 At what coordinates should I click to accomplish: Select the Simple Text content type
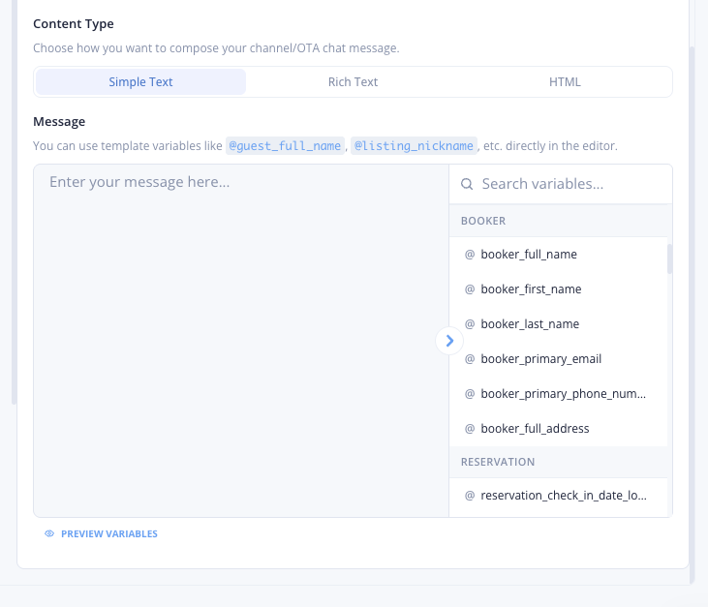[x=140, y=82]
